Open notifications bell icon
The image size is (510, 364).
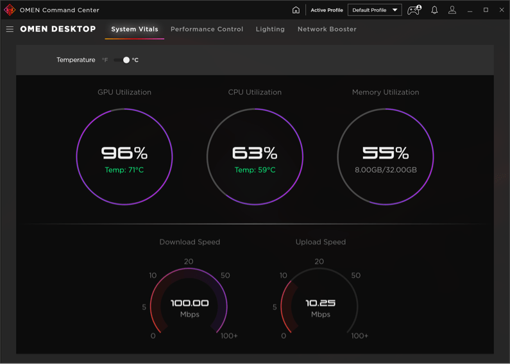tap(434, 10)
